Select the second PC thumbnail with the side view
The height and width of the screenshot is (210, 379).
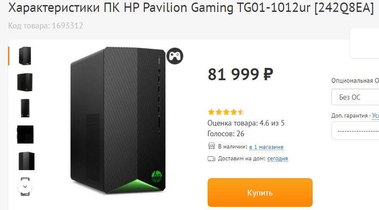(25, 82)
